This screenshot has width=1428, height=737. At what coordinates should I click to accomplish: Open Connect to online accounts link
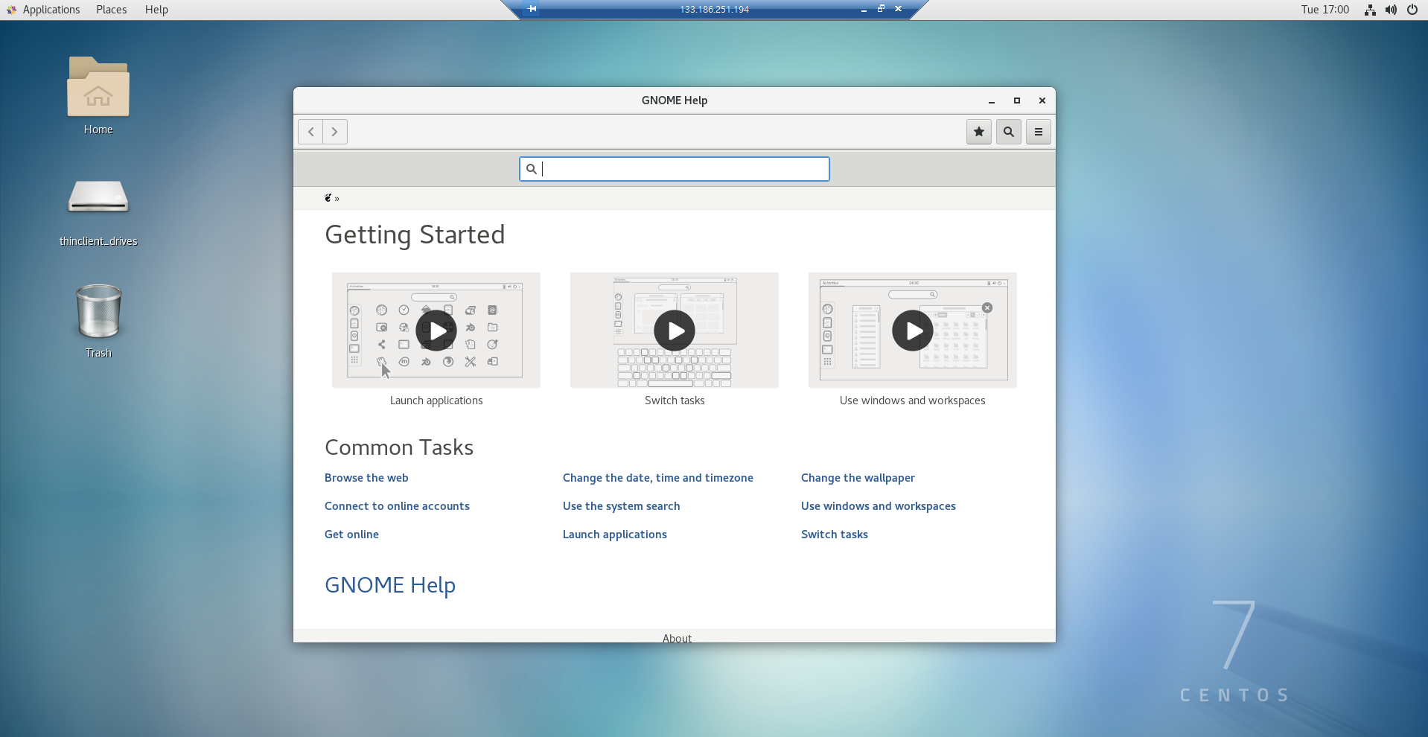click(x=397, y=506)
